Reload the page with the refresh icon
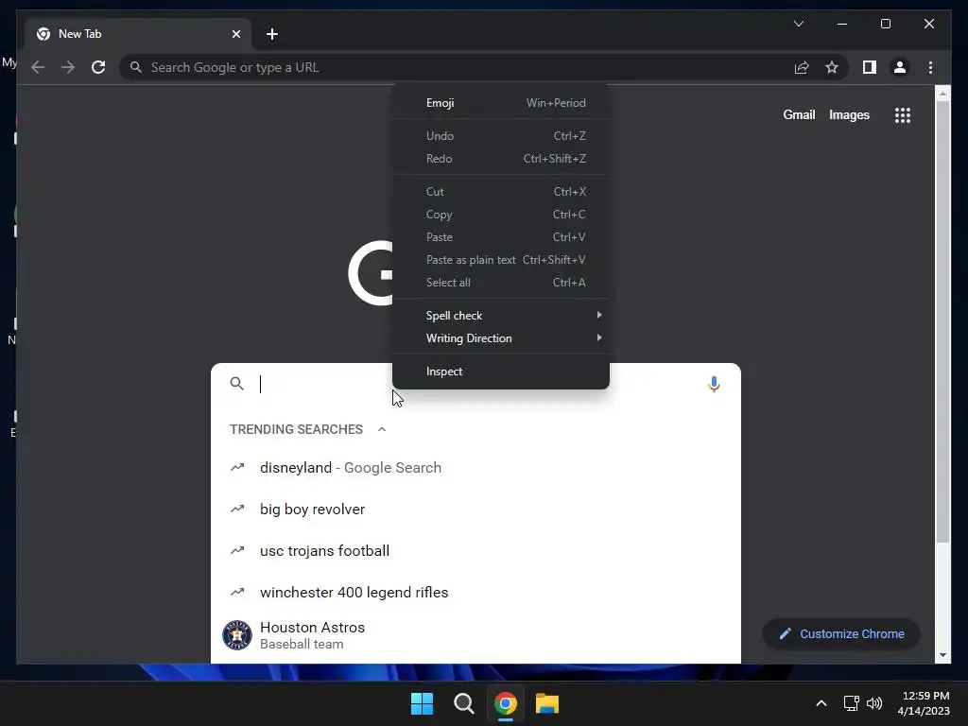Viewport: 968px width, 726px height. (98, 67)
